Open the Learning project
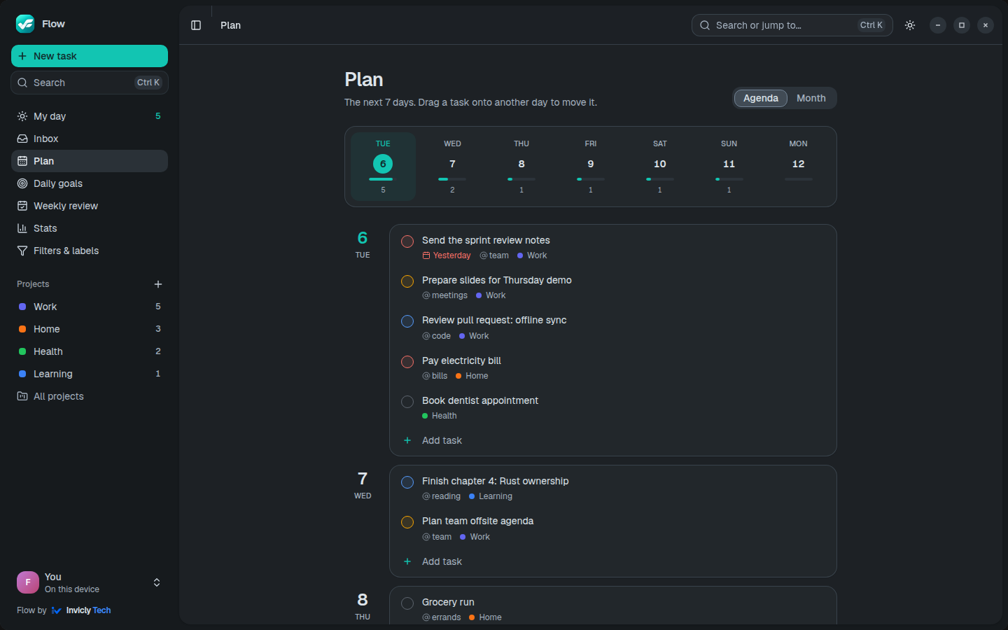Screen dimensions: 1008x630 [x=90, y=374]
